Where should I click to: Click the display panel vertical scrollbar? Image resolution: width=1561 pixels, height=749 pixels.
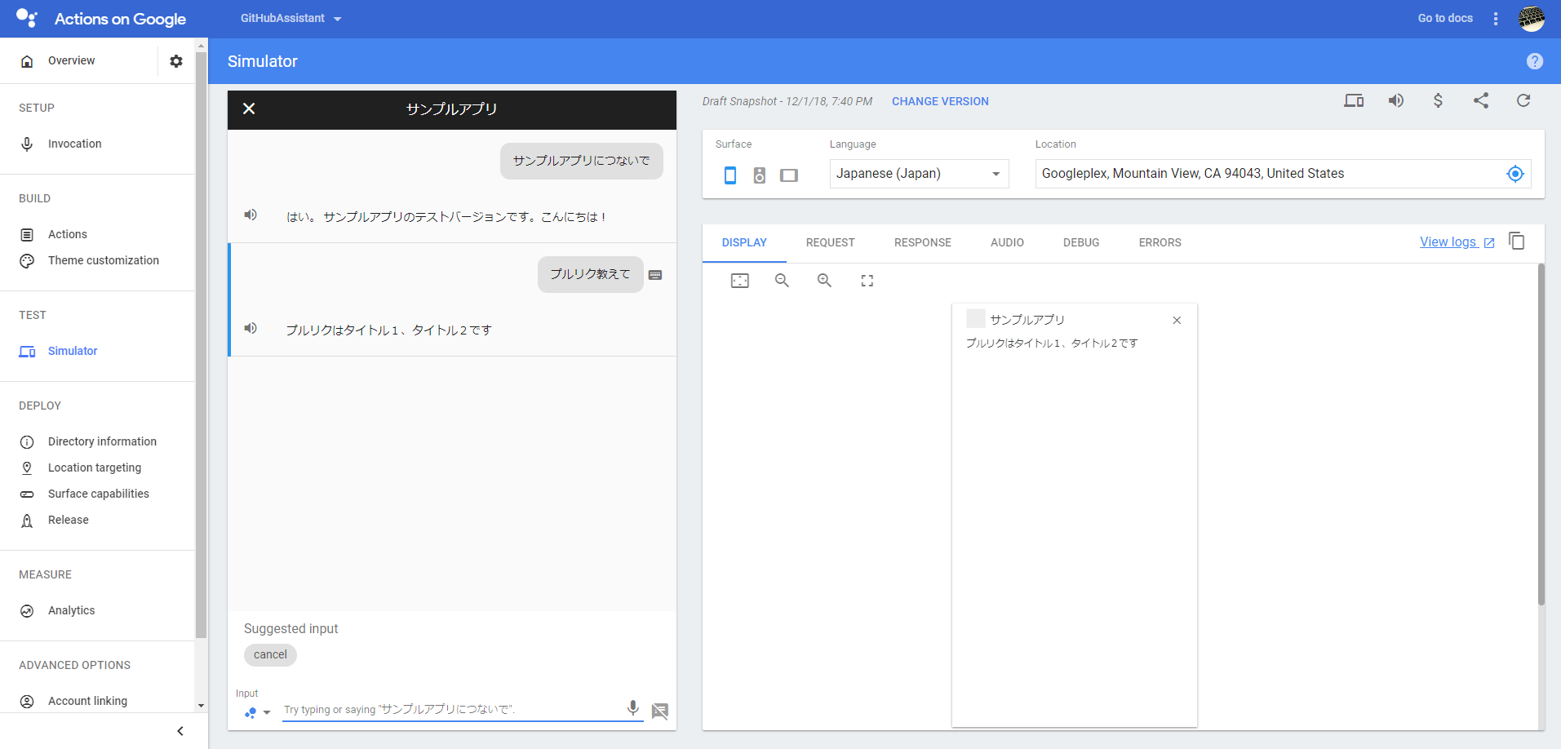tap(1541, 434)
